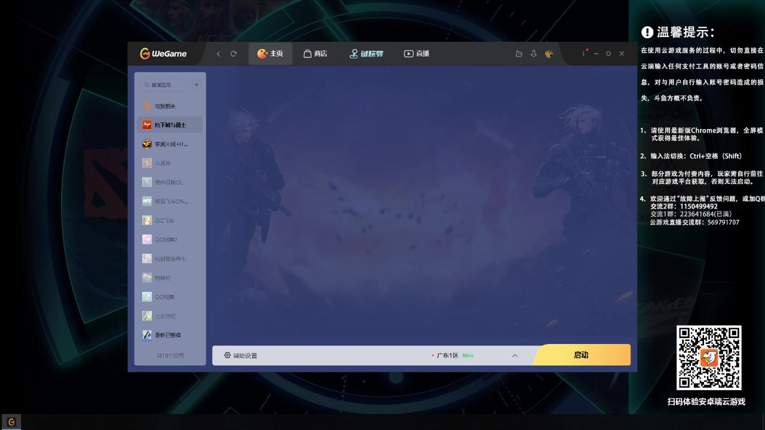
Task: Open the 试玩节 tab
Action: 366,54
